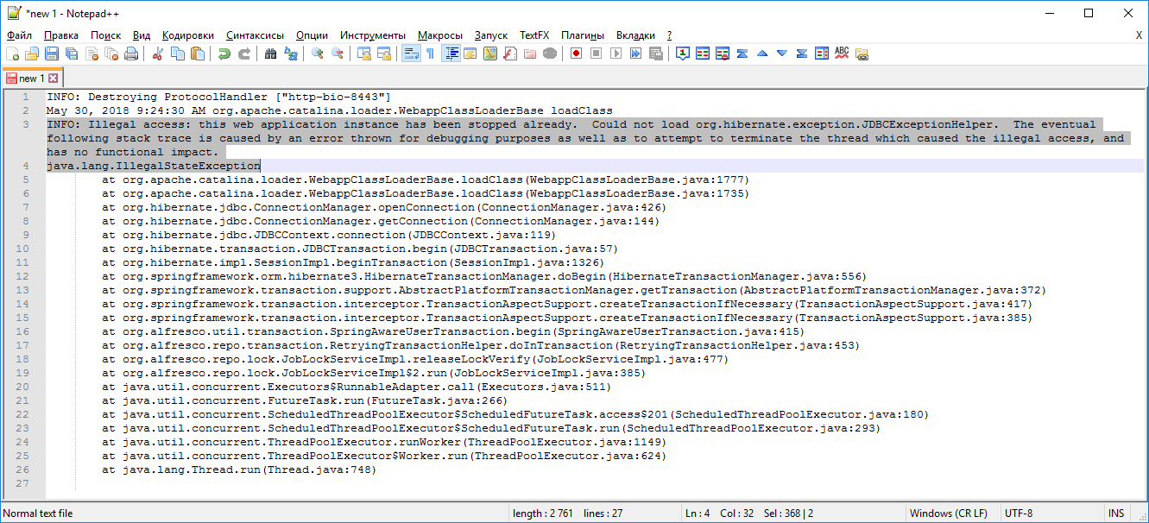Click the UTF-8 encoding in status bar
Viewport: 1149px width, 523px height.
pyautogui.click(x=1018, y=514)
